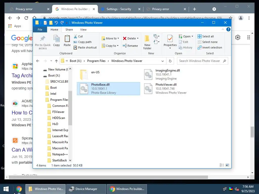
Task: Click Google settings gear icon
Action: point(238,37)
